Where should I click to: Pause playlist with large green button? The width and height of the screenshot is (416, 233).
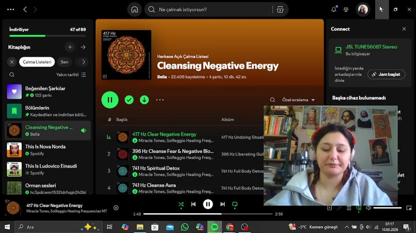[110, 100]
